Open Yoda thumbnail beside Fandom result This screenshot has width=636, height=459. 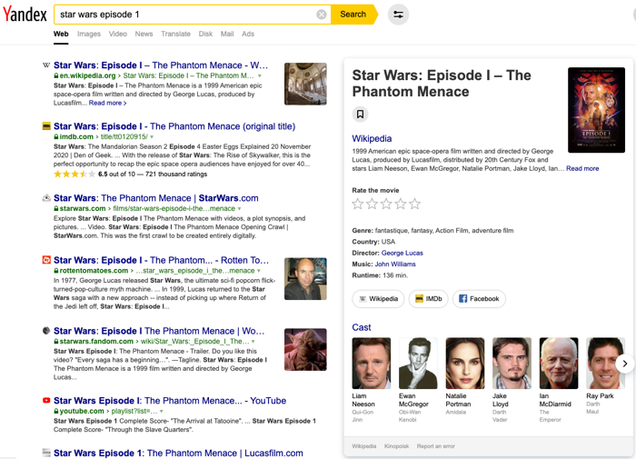(305, 349)
